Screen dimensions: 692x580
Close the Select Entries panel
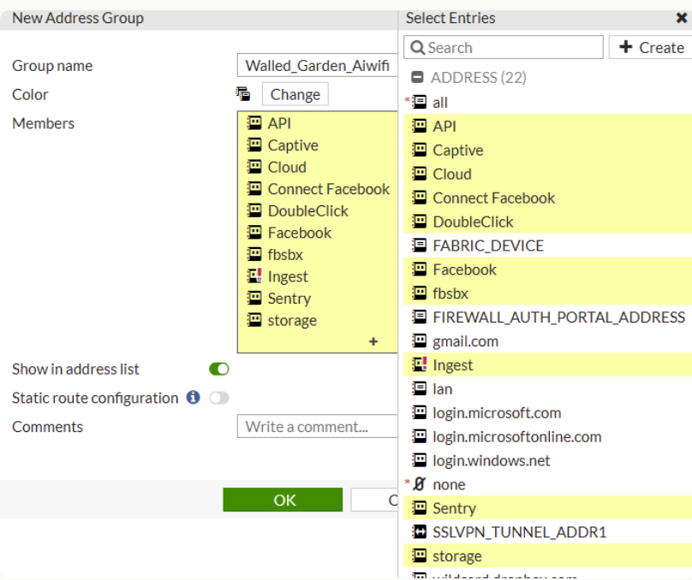click(682, 18)
